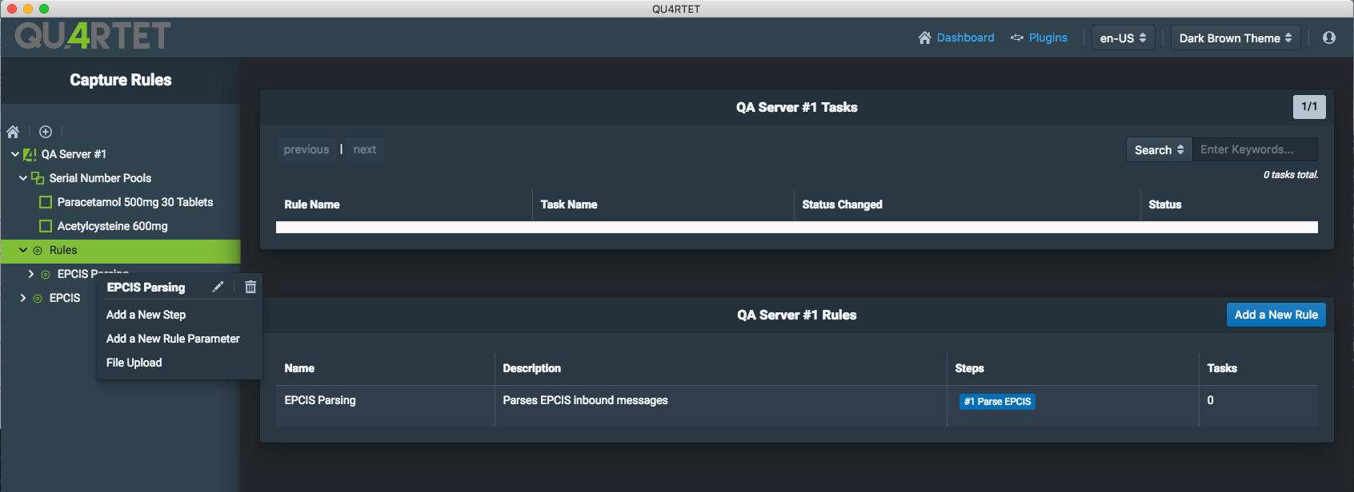Click the Serial Number Pools icon

coord(38,178)
